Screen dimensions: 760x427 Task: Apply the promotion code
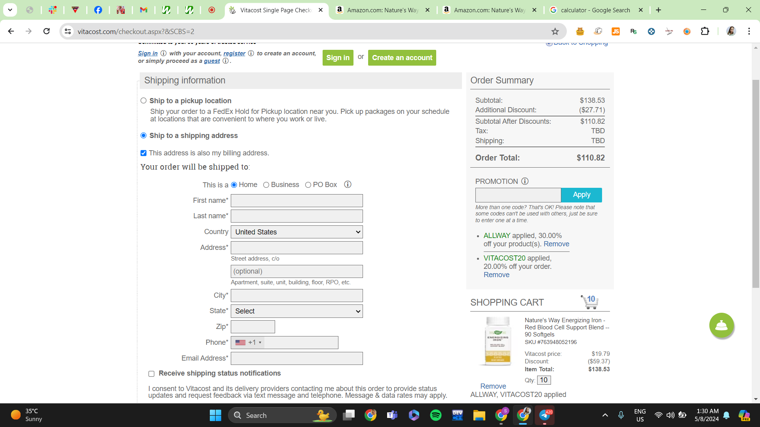pyautogui.click(x=581, y=195)
